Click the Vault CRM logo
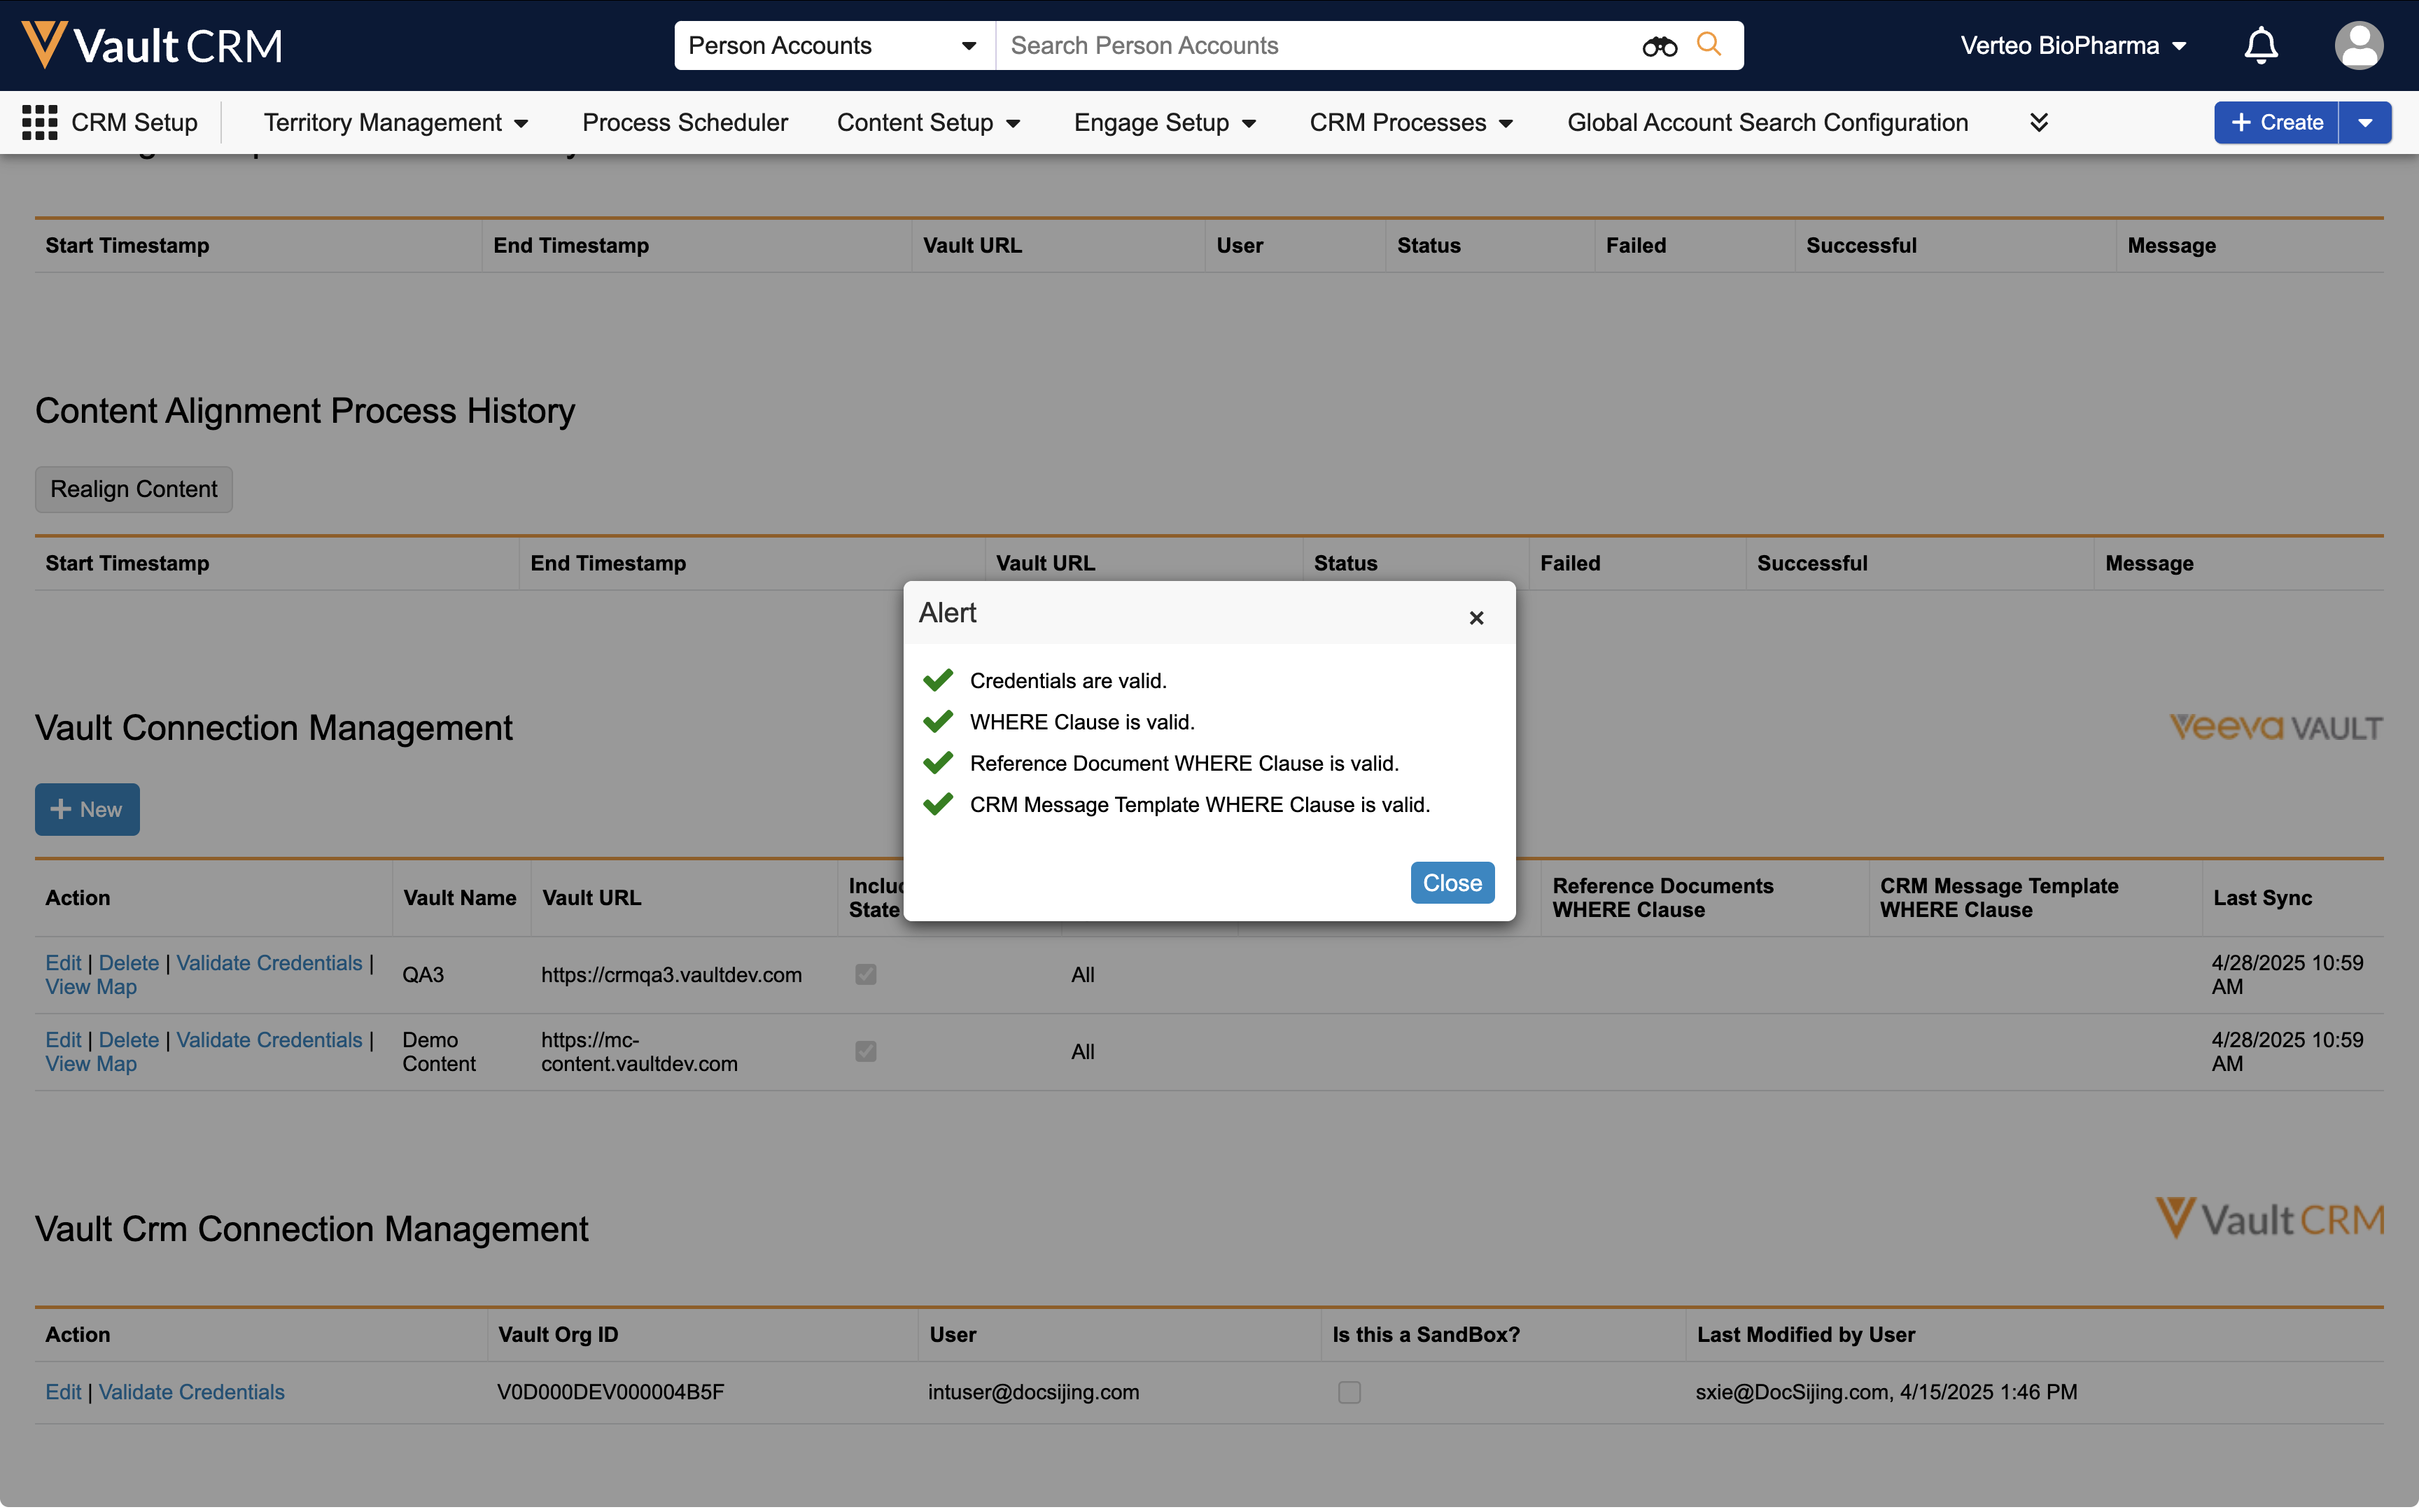The width and height of the screenshot is (2419, 1512). click(152, 46)
